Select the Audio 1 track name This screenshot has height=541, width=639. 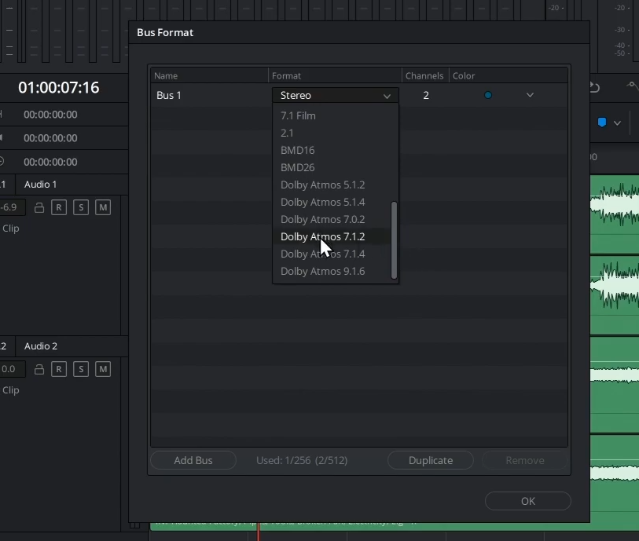40,185
